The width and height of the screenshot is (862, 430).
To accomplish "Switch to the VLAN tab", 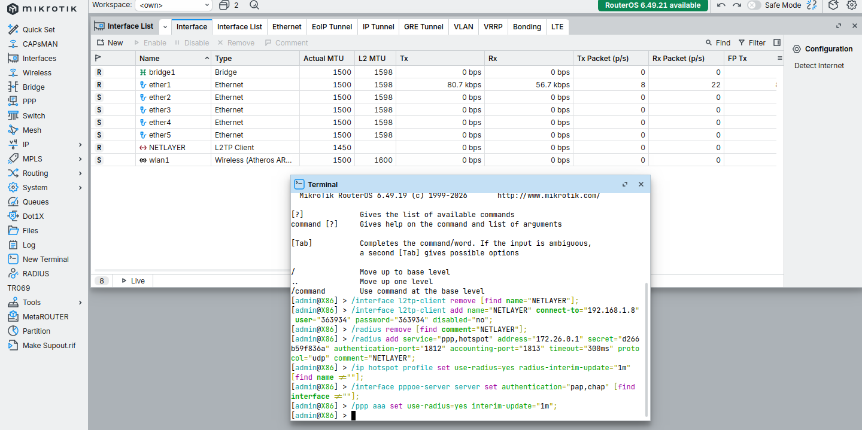I will (463, 27).
